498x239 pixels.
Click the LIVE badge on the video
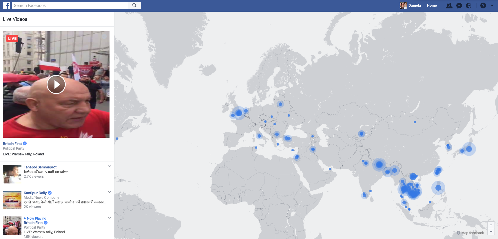click(12, 38)
